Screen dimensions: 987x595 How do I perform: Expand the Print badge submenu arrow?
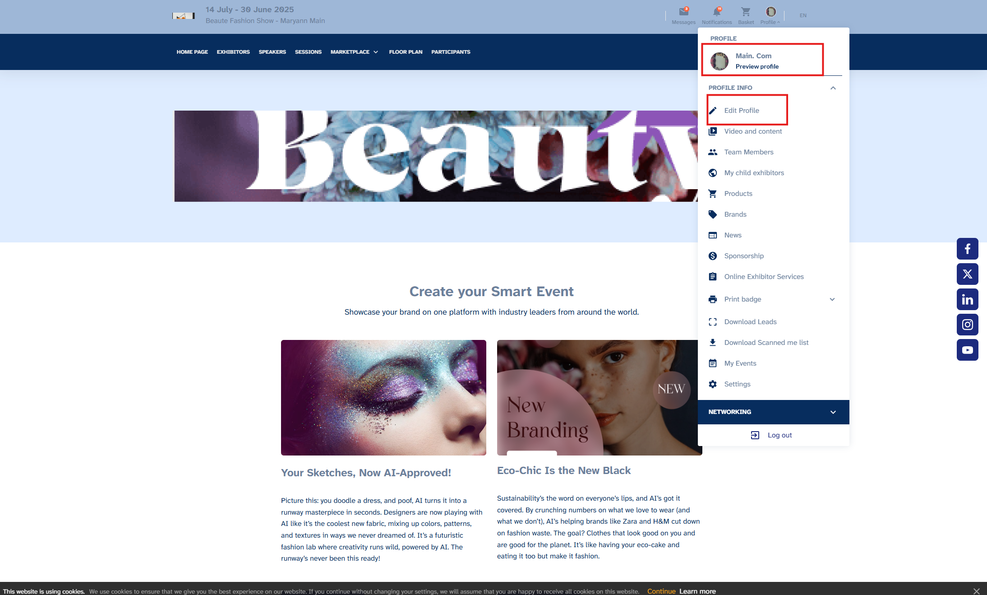coord(832,299)
